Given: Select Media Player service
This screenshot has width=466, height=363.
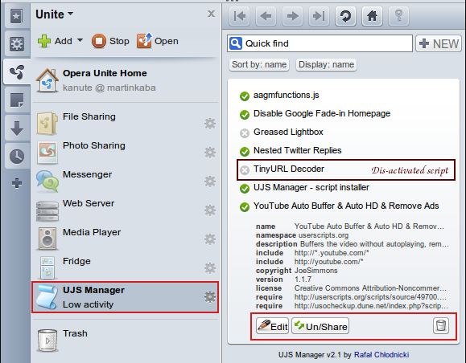Looking at the screenshot, I should coord(125,239).
